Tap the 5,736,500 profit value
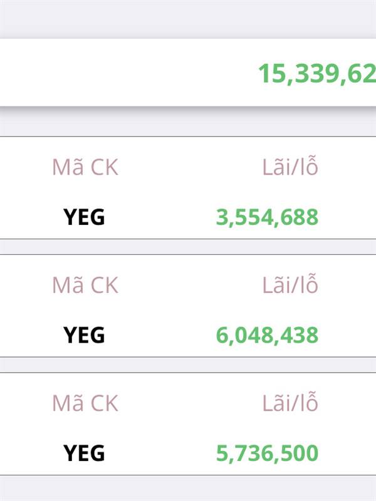This screenshot has height=501, width=376. coord(267,453)
